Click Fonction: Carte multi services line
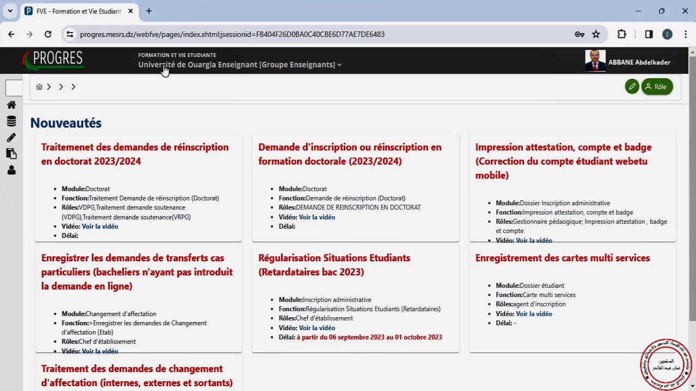The height and width of the screenshot is (391, 696). click(536, 295)
